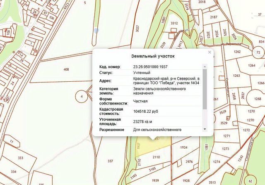Select parcel 408 on the map
Viewport: 265px width, 185px height.
pyautogui.click(x=66, y=69)
